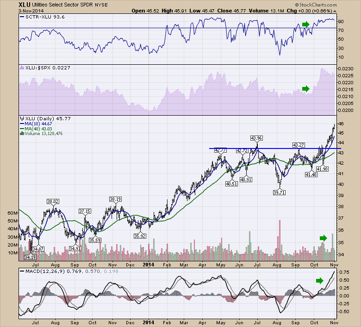Click the price-bar icon before XLU (Daily)

(22, 119)
